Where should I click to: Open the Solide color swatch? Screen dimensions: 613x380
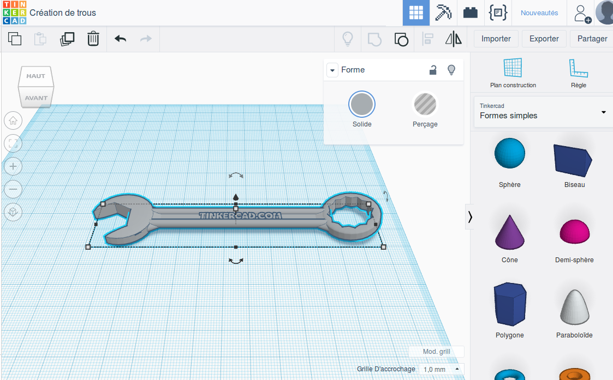click(x=361, y=104)
